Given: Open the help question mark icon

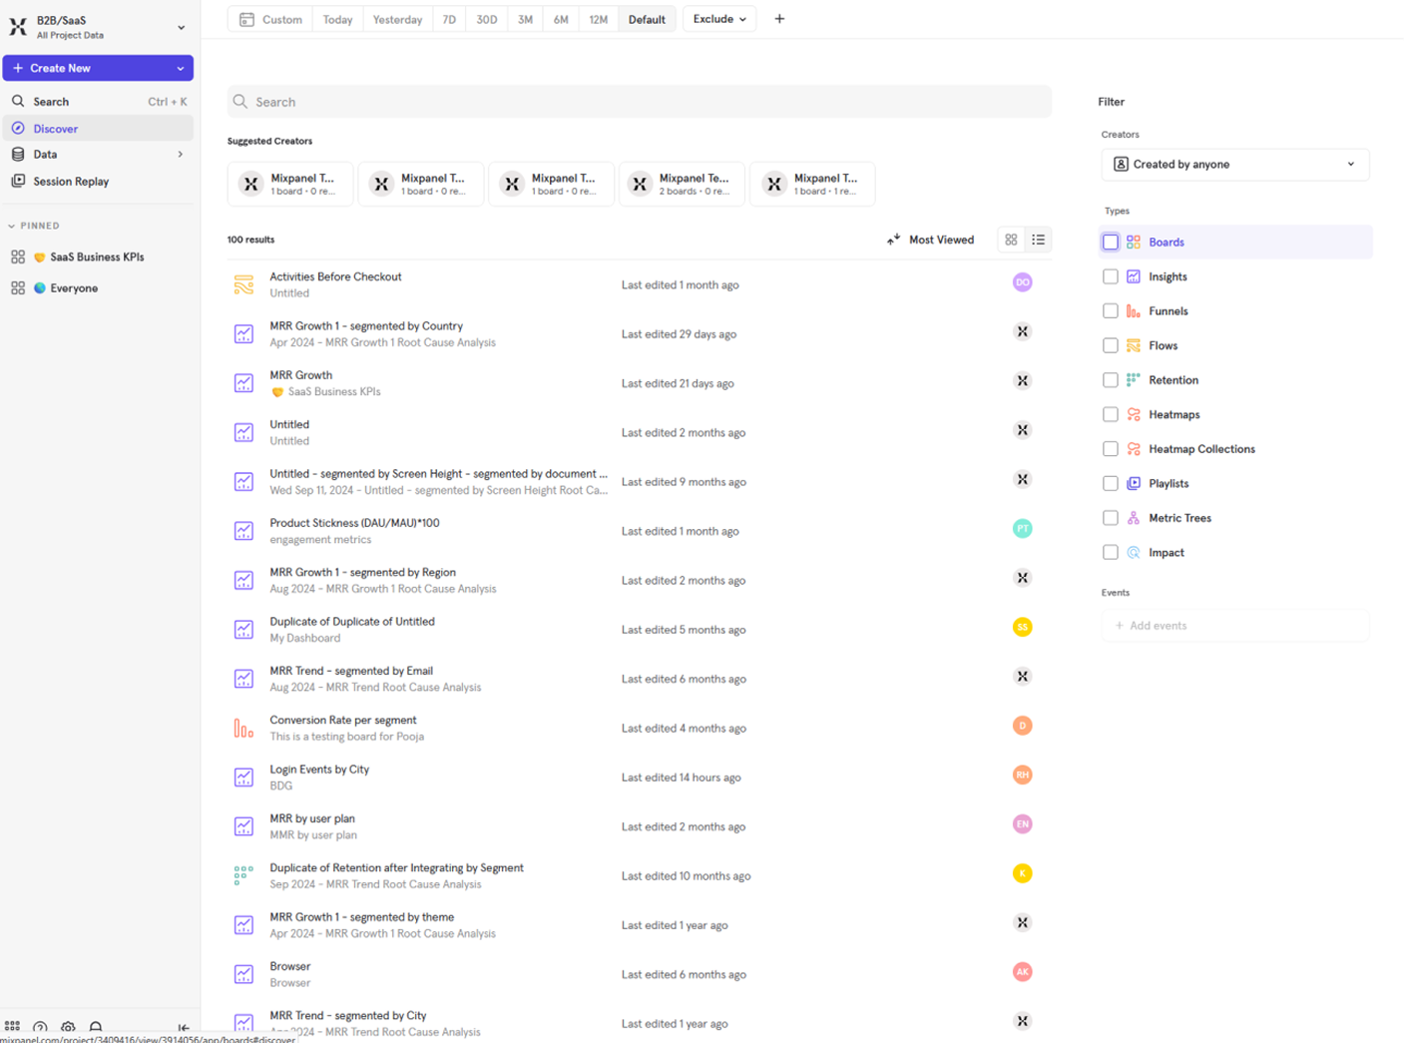Looking at the screenshot, I should [x=40, y=1027].
